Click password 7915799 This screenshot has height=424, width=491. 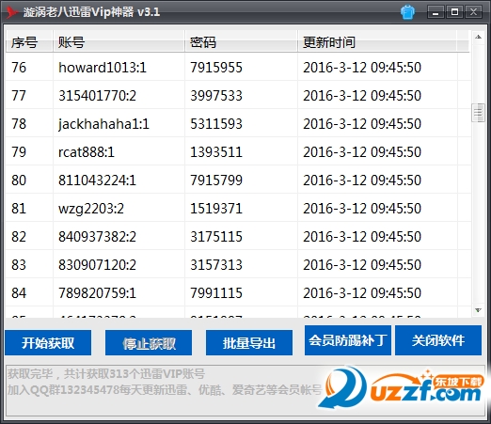[x=216, y=181]
